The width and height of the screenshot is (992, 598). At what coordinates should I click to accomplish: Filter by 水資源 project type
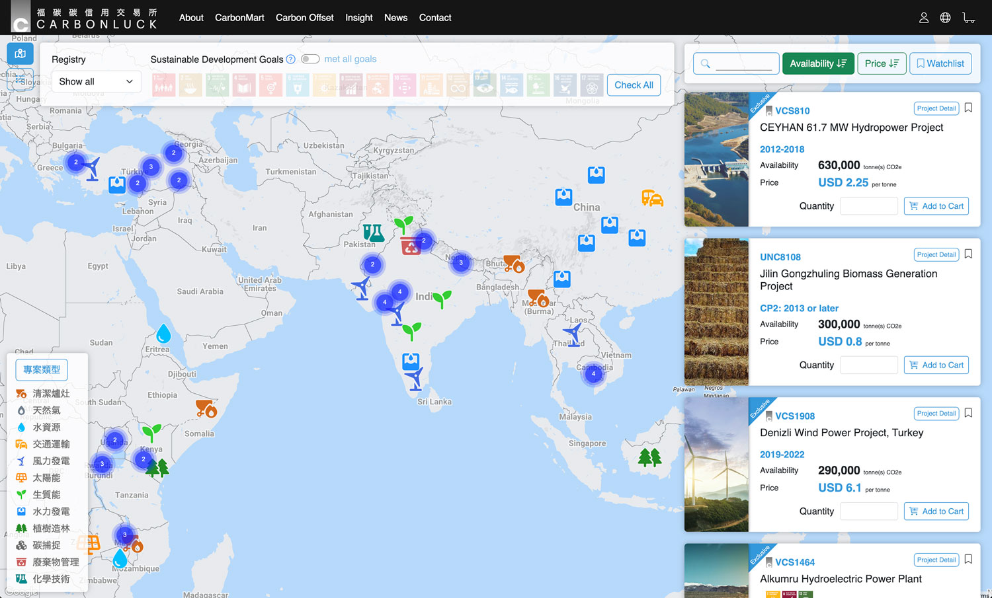pyautogui.click(x=38, y=427)
